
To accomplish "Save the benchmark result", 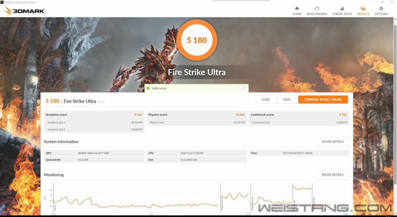I will click(287, 100).
